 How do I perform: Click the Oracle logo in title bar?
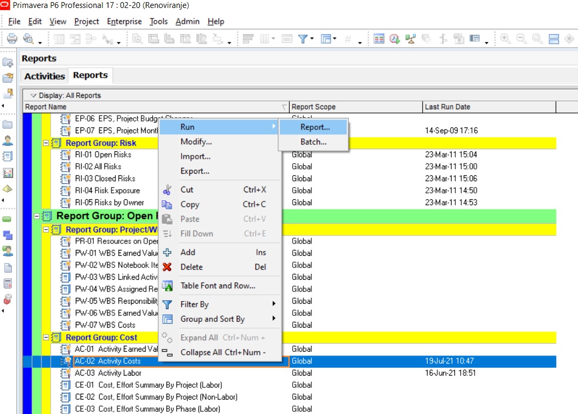(x=5, y=5)
